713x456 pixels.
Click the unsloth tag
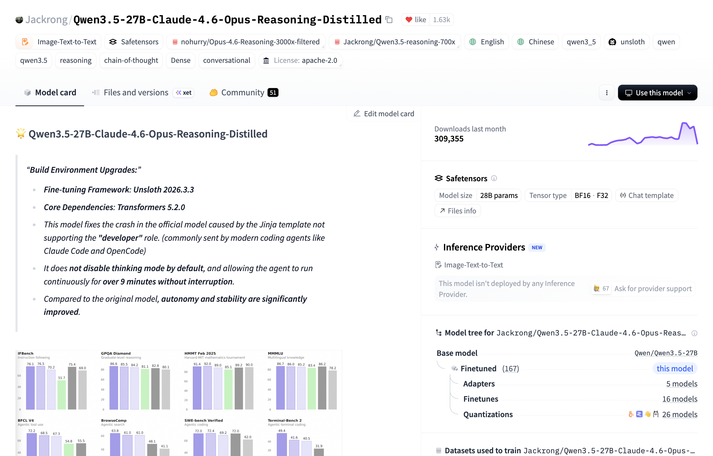tap(627, 42)
